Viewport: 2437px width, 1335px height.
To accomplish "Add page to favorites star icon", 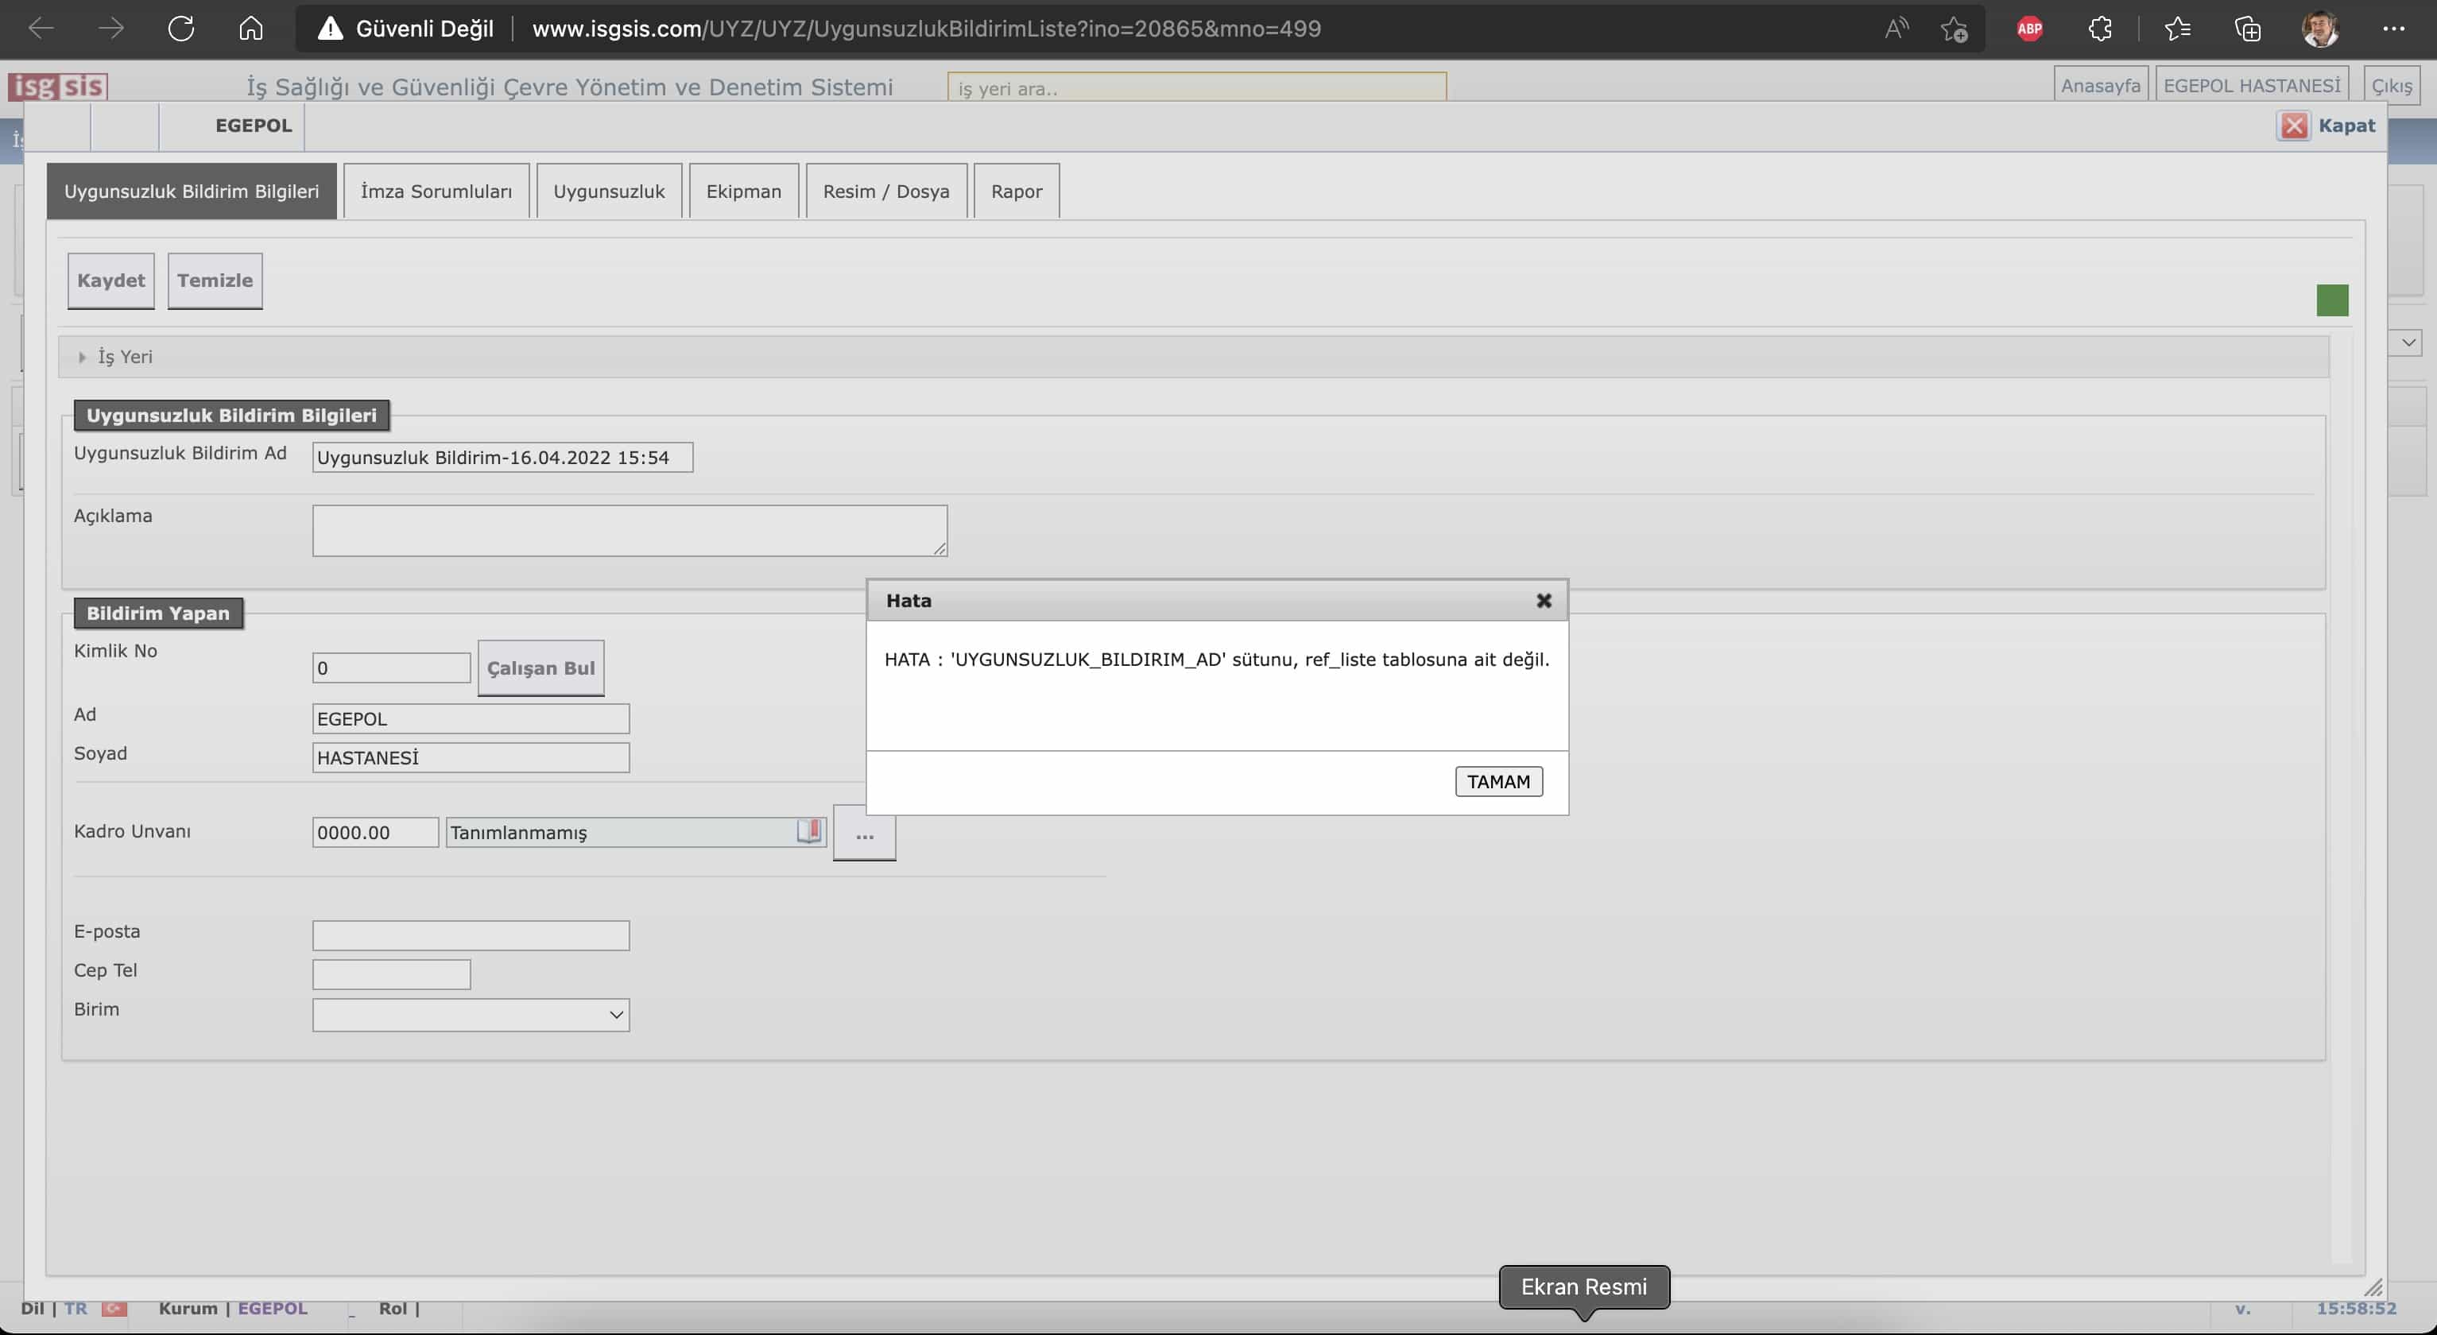I will click(x=1954, y=29).
